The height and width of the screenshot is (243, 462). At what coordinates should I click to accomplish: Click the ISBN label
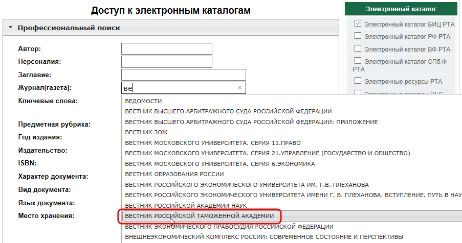pos(27,163)
